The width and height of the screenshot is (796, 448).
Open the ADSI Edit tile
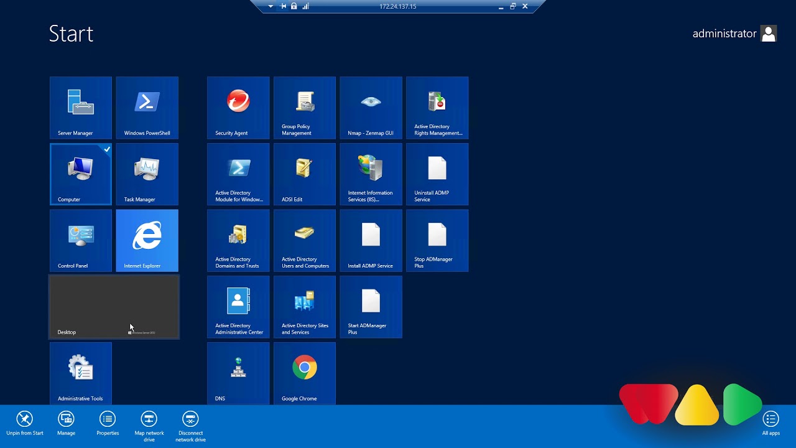click(x=305, y=174)
